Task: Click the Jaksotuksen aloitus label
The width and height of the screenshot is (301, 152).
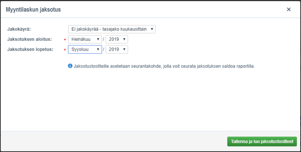Action: coord(30,39)
